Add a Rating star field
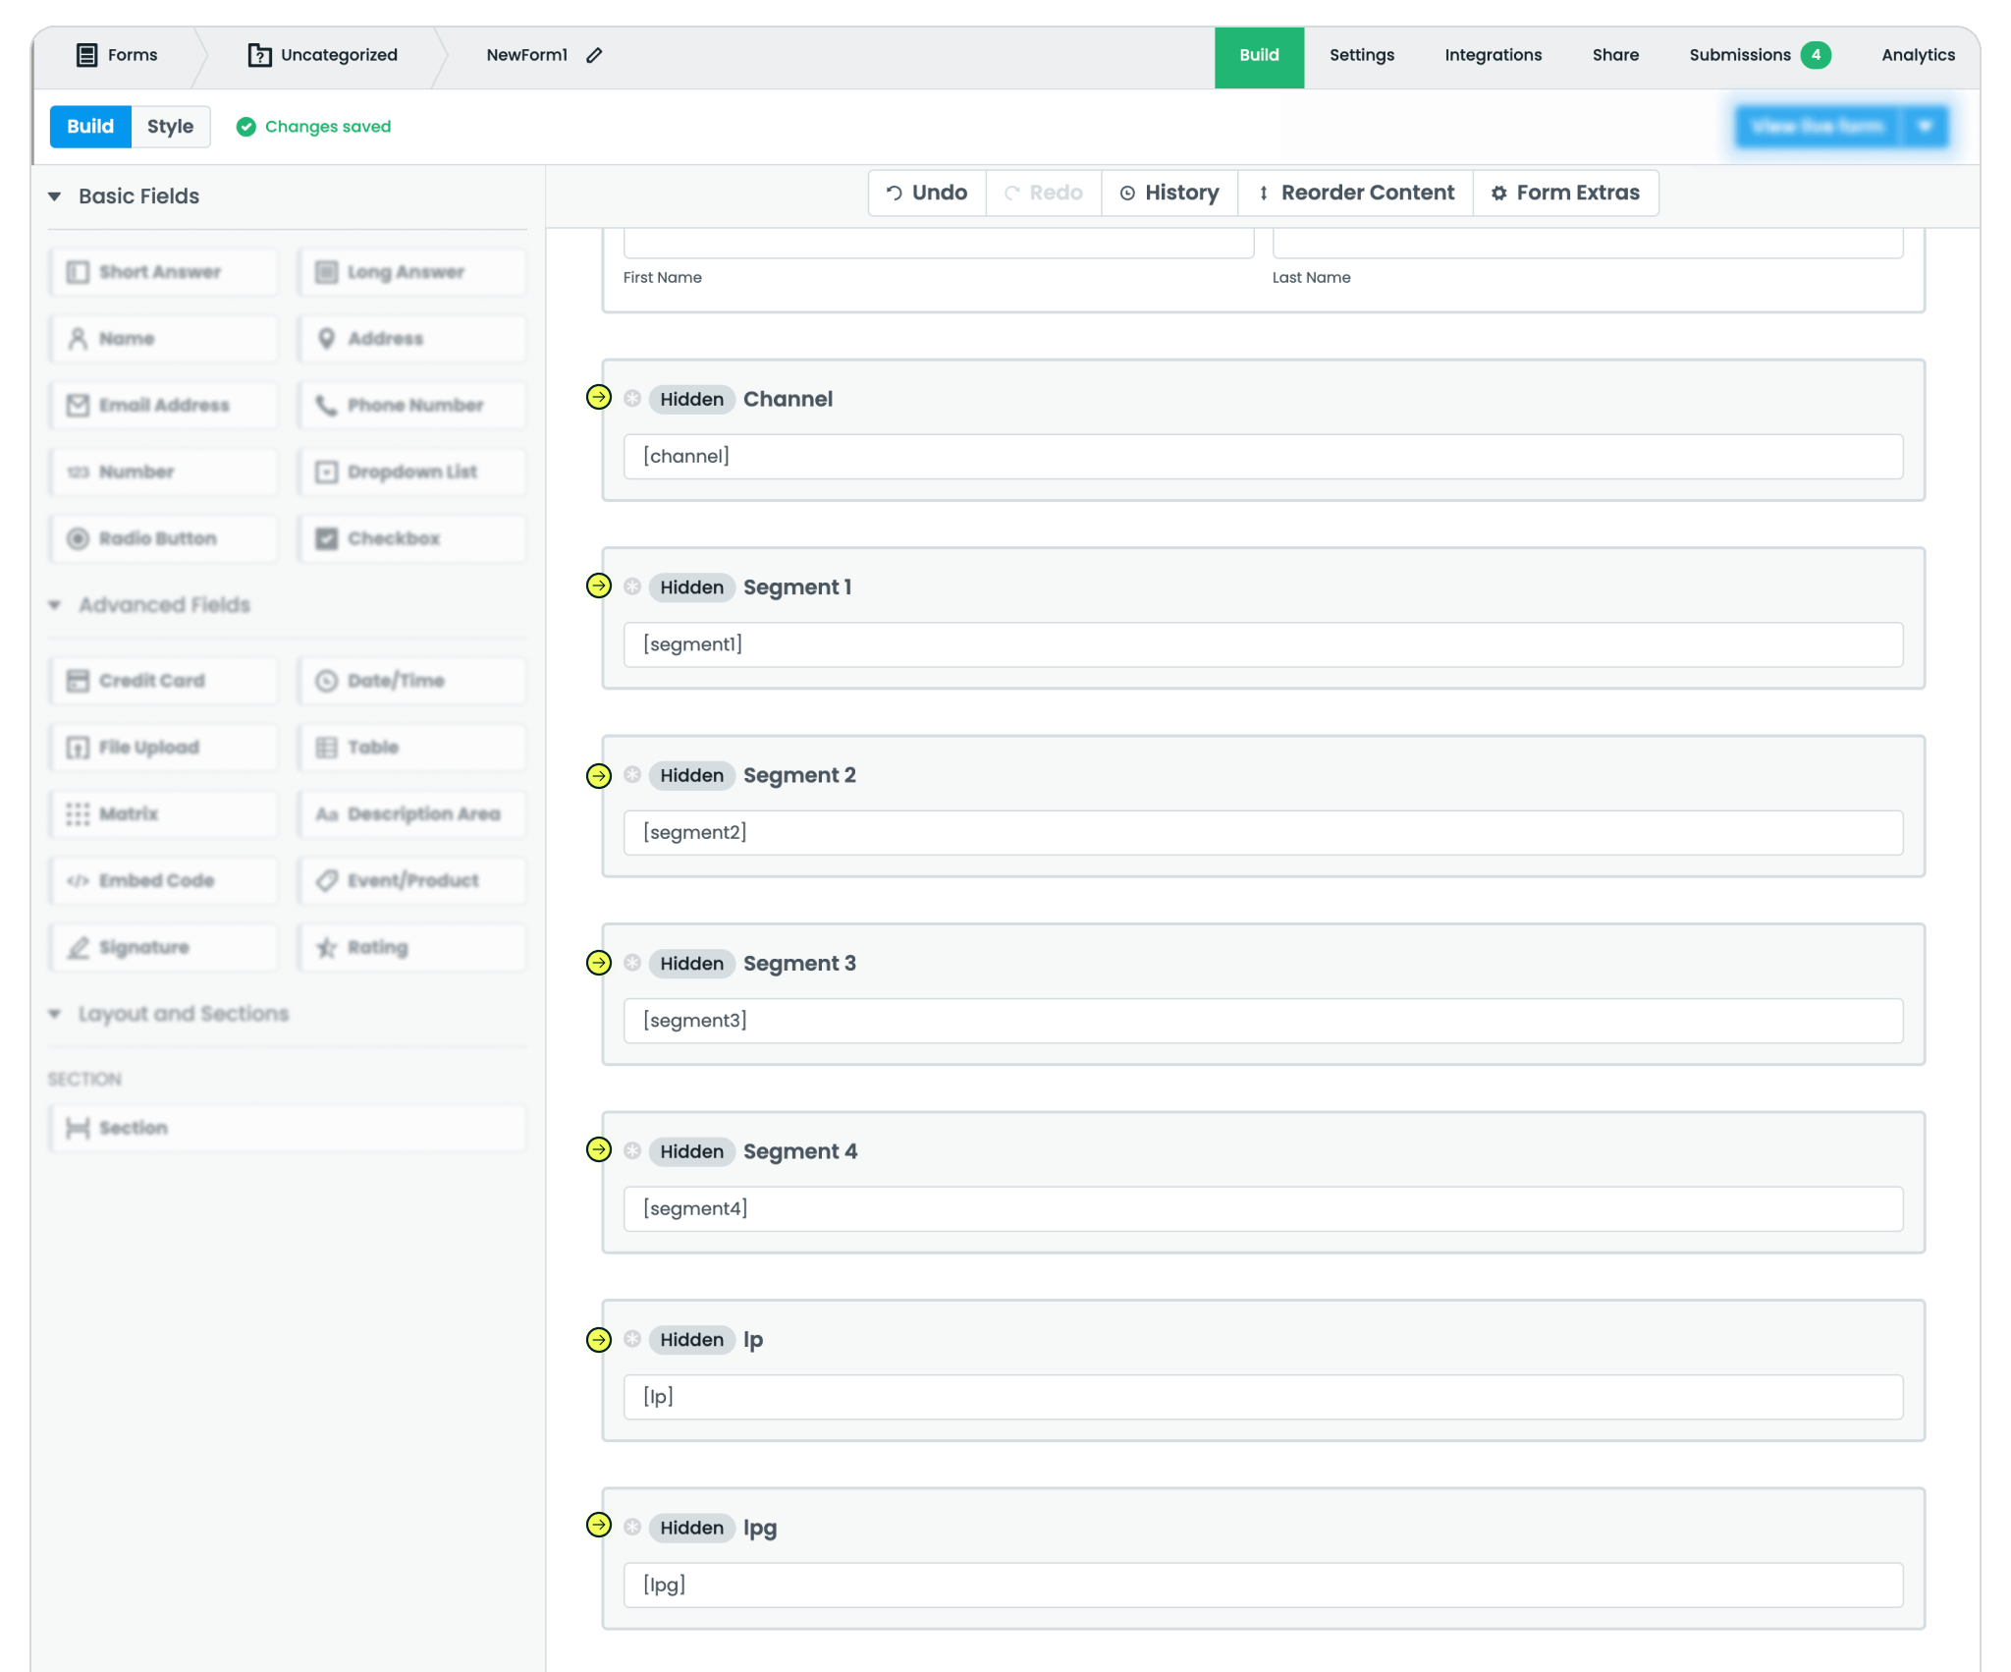 click(411, 947)
